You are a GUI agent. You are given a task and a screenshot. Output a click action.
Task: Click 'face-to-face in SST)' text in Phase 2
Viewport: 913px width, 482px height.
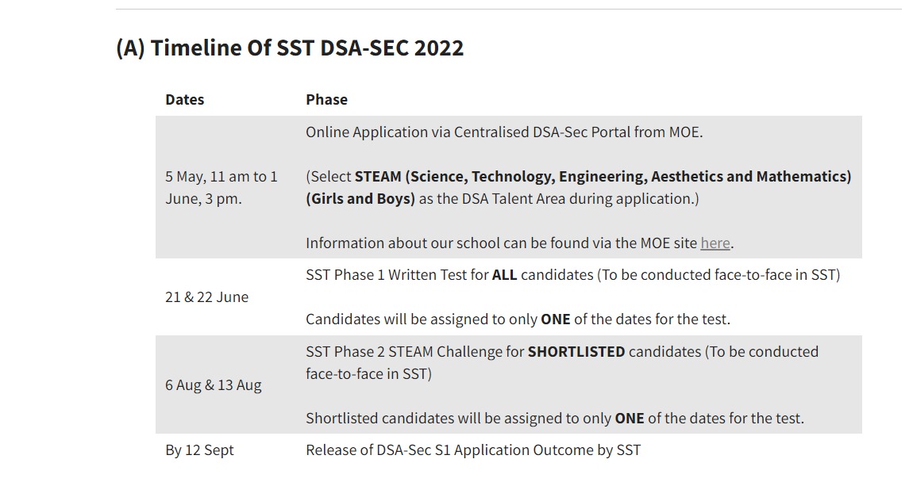pos(368,374)
